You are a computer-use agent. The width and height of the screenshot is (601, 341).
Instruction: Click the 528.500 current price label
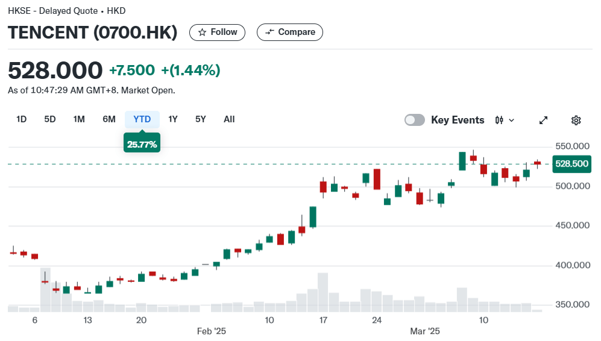coord(572,164)
